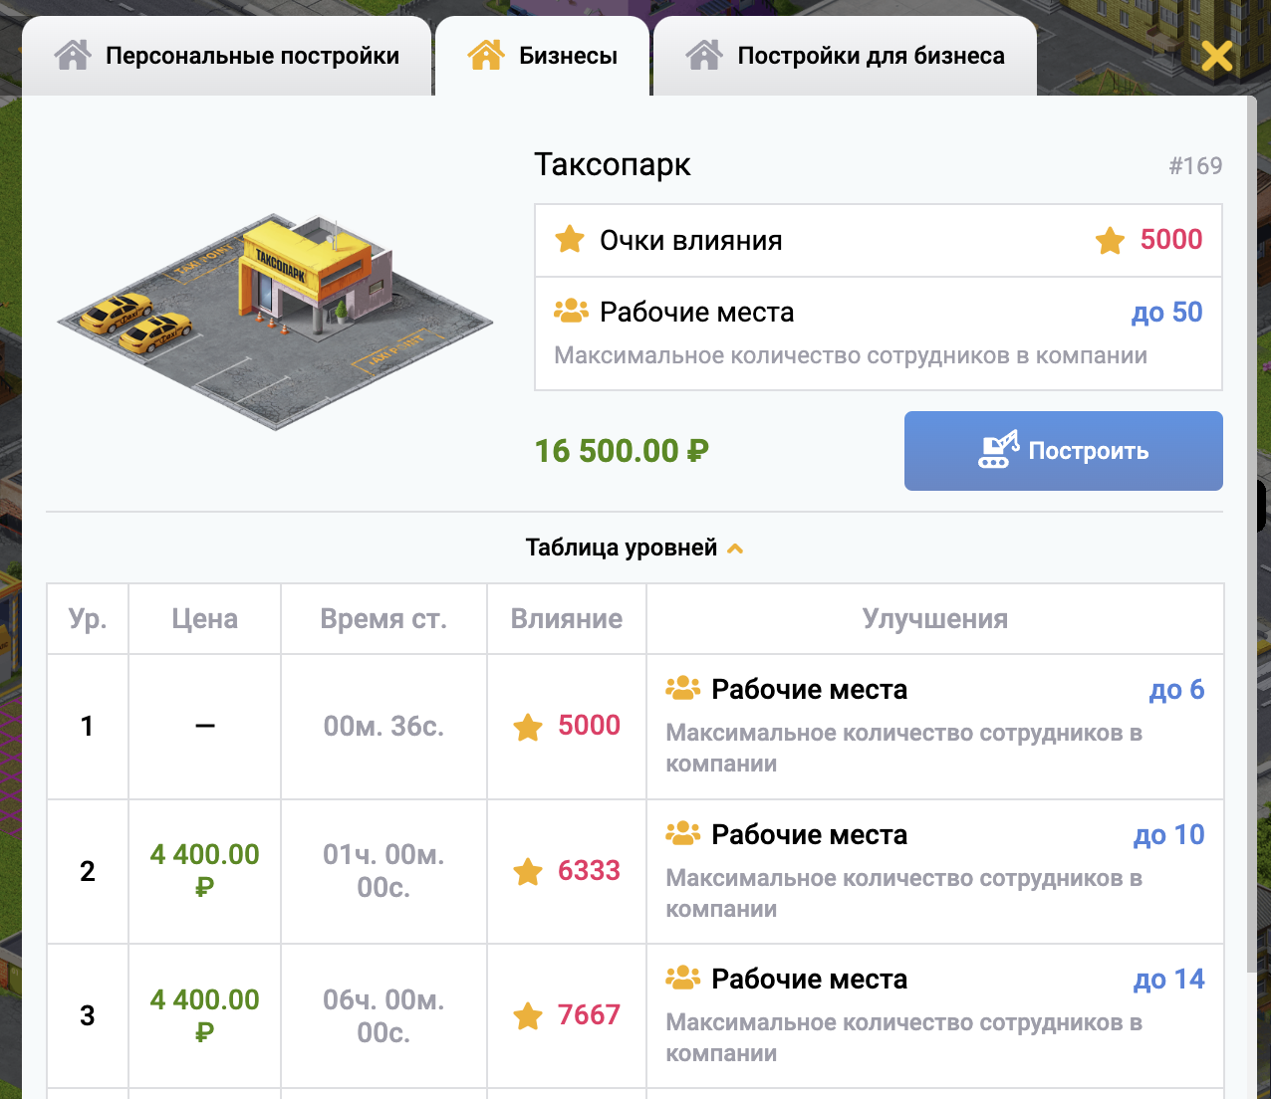Click the 16 500.00 ₽ price
Viewport: 1271px width, 1099px height.
pyautogui.click(x=622, y=451)
